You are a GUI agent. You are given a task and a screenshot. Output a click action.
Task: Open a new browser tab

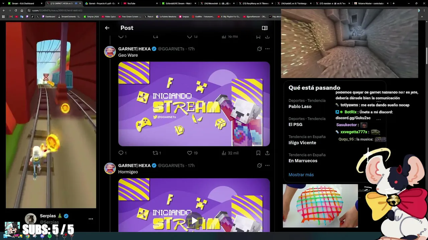(394, 3)
